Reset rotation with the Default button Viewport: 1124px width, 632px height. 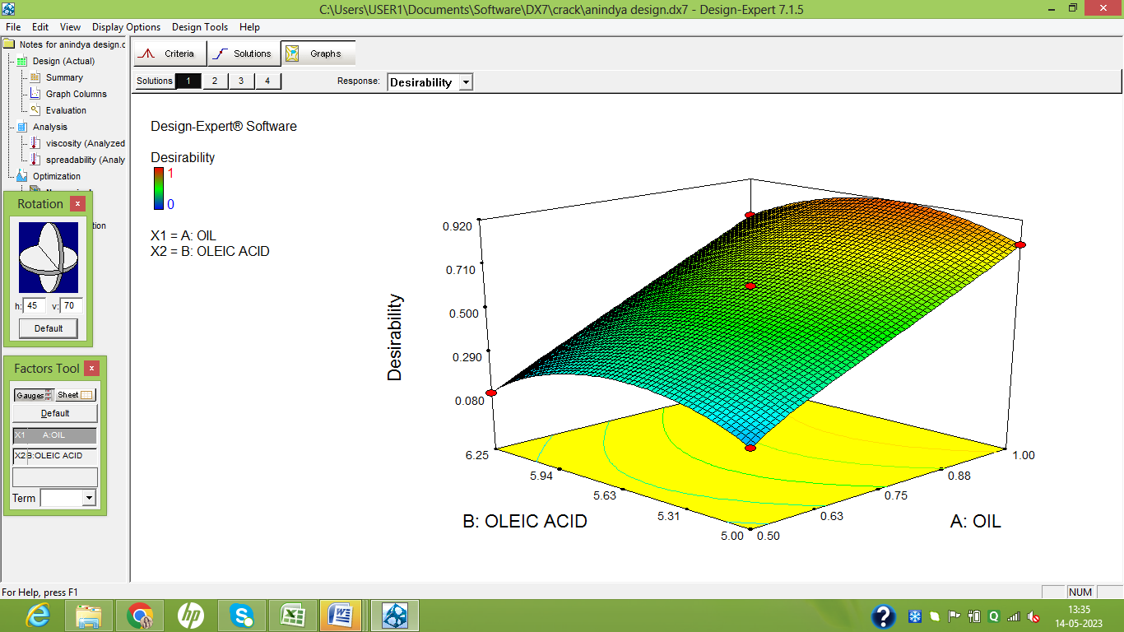[49, 328]
